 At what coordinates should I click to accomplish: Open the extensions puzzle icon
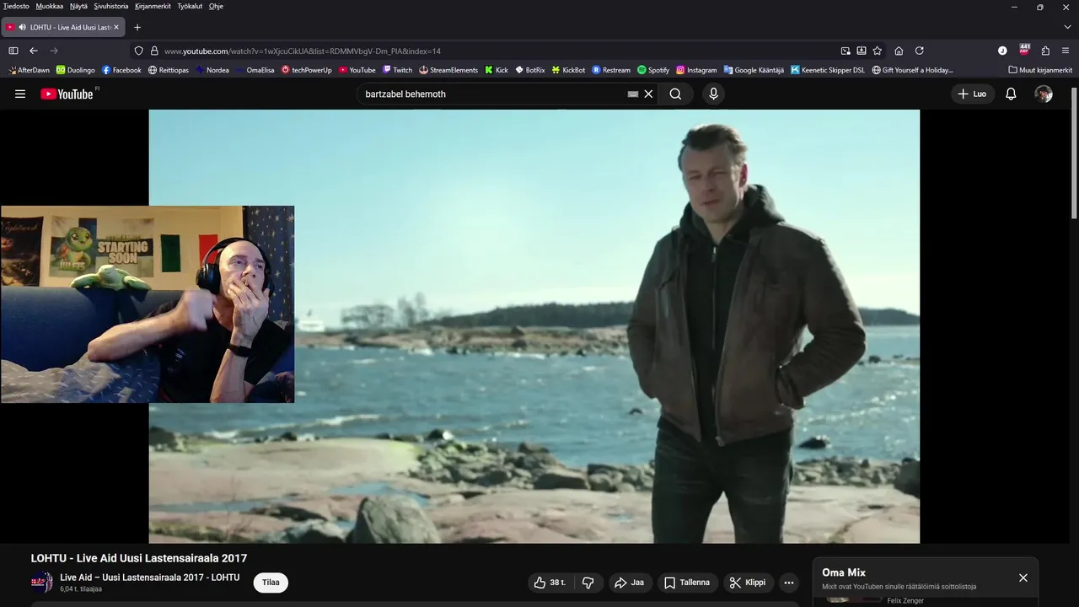click(x=1045, y=51)
